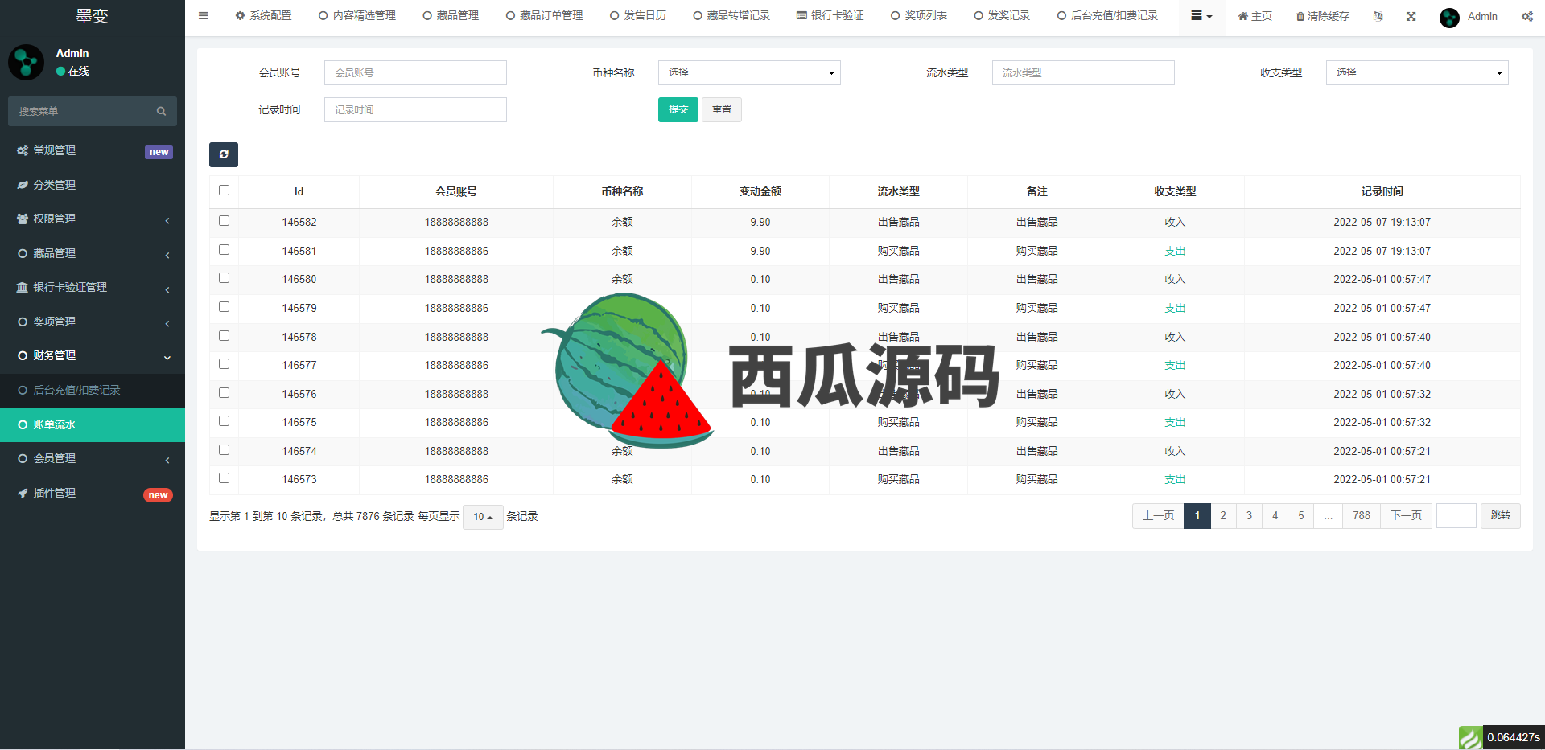
Task: Switch to 发奖记录 tab
Action: (x=1001, y=16)
